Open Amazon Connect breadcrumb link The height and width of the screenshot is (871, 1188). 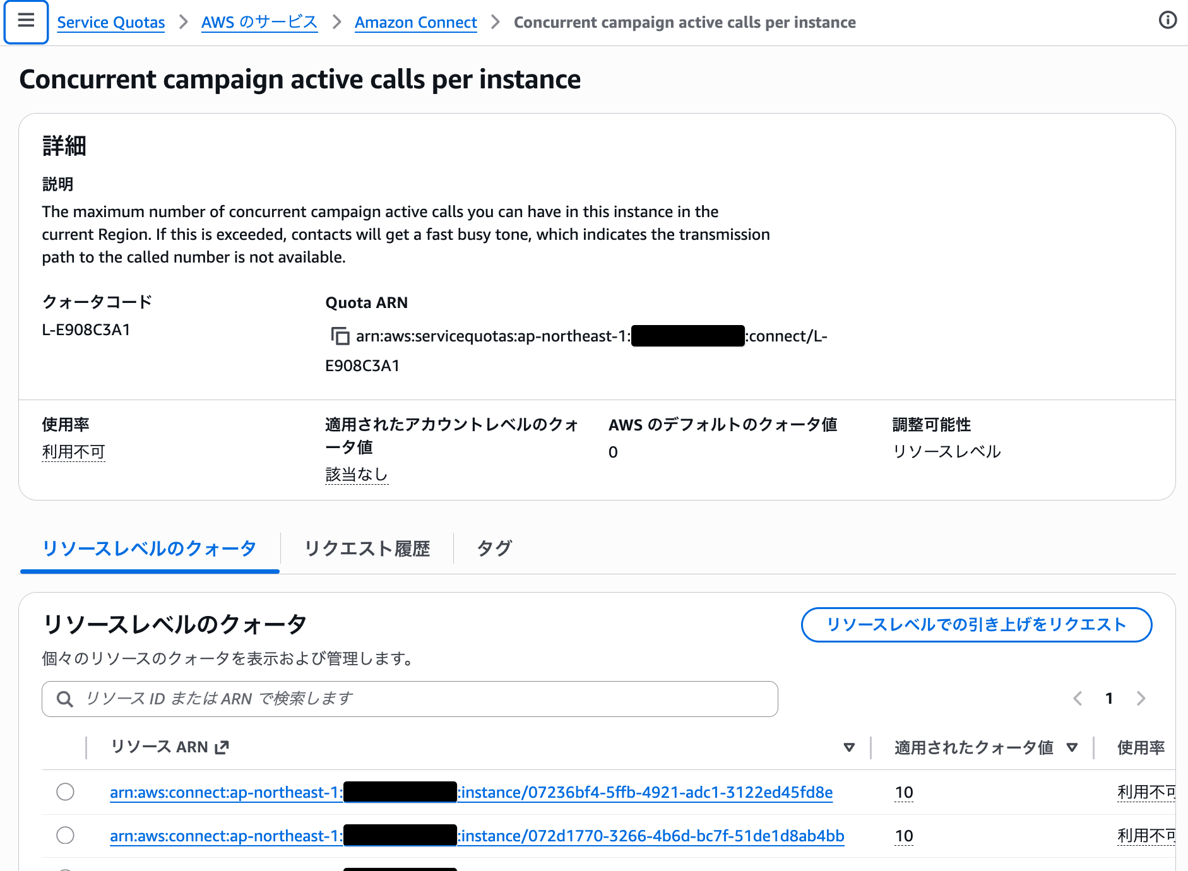pyautogui.click(x=416, y=22)
